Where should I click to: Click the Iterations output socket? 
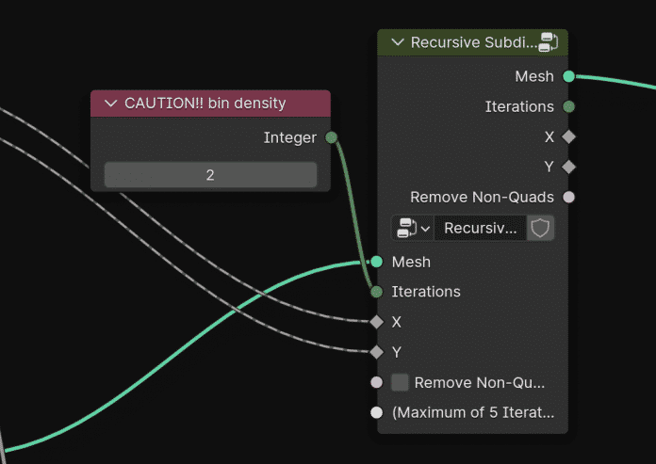click(569, 107)
